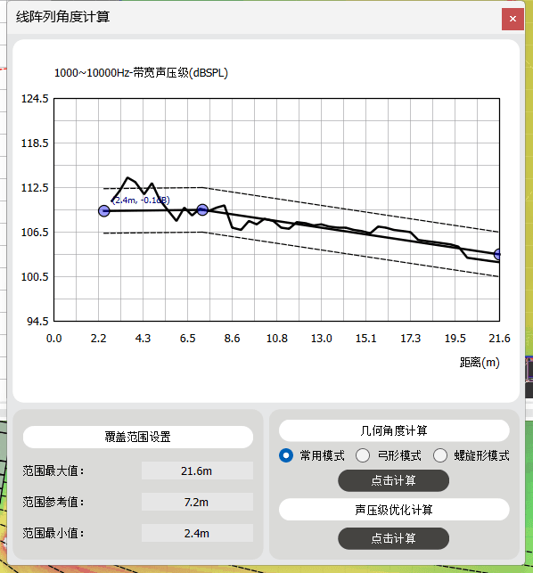Screen dimensions: 533x573
Task: Click the curve peak near 112.5 dB
Action: (x=127, y=177)
